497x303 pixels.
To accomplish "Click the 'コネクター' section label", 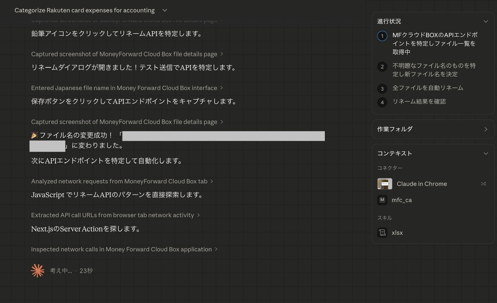I will (x=390, y=168).
